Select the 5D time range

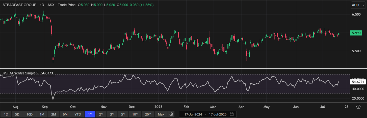pos(17,114)
